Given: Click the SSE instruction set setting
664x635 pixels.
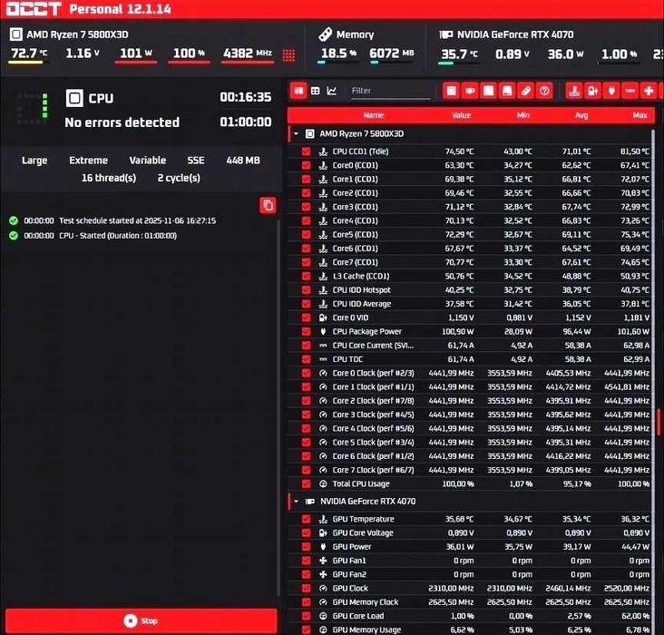Looking at the screenshot, I should pyautogui.click(x=196, y=161).
